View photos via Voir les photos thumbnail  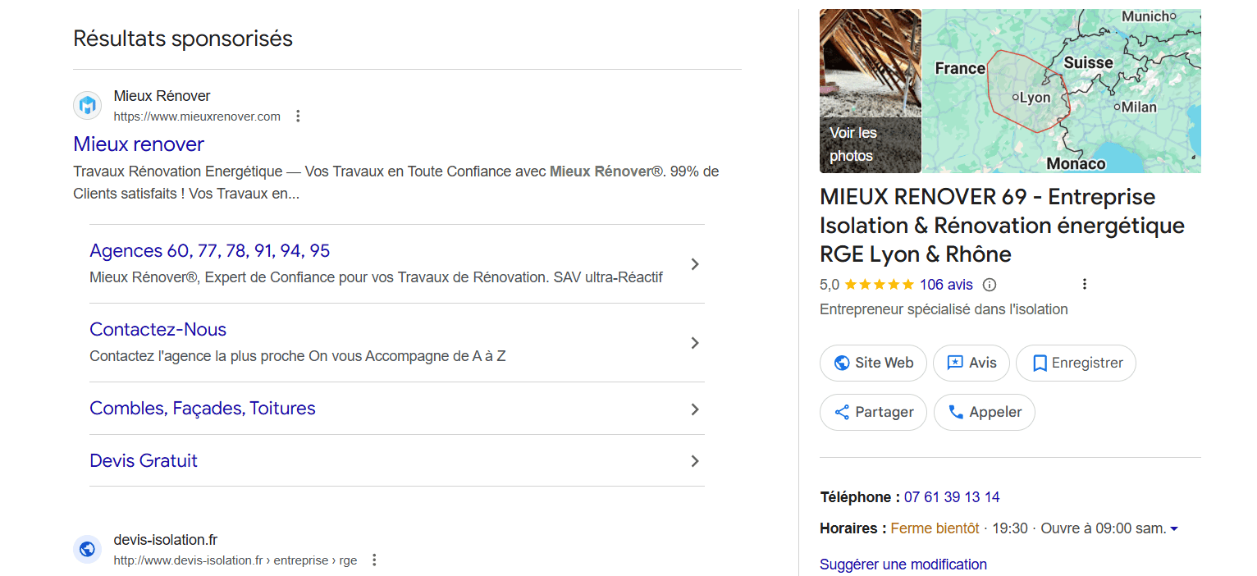pyautogui.click(x=870, y=91)
